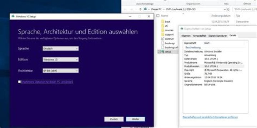Open the Sprache dropdown showing Deutsch
The width and height of the screenshot is (257, 128).
(x=60, y=48)
